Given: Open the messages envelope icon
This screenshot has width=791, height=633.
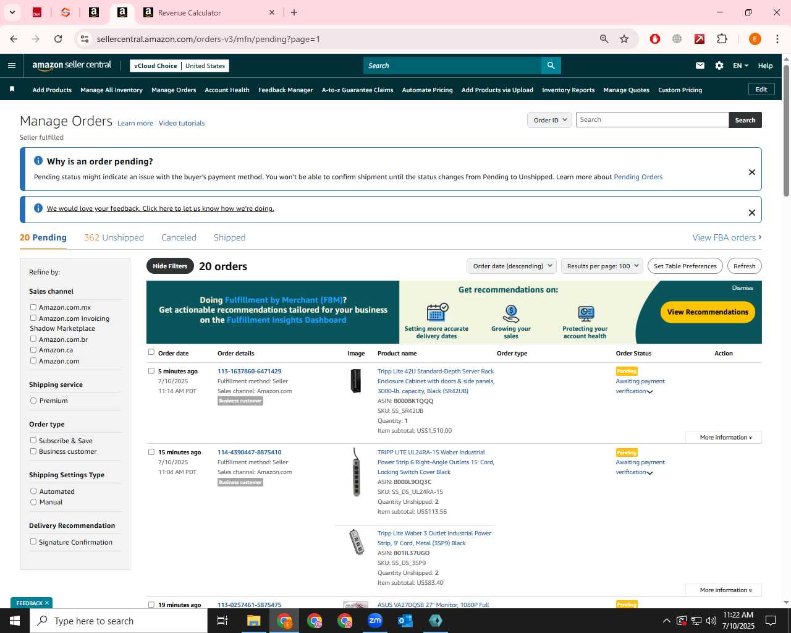Looking at the screenshot, I should tap(700, 66).
